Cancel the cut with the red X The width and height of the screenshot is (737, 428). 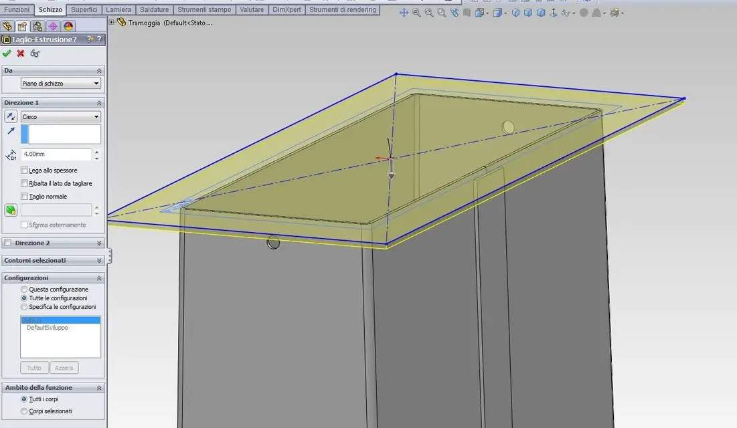(21, 53)
